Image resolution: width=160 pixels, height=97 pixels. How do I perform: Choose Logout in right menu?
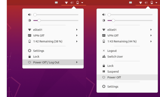127,51
